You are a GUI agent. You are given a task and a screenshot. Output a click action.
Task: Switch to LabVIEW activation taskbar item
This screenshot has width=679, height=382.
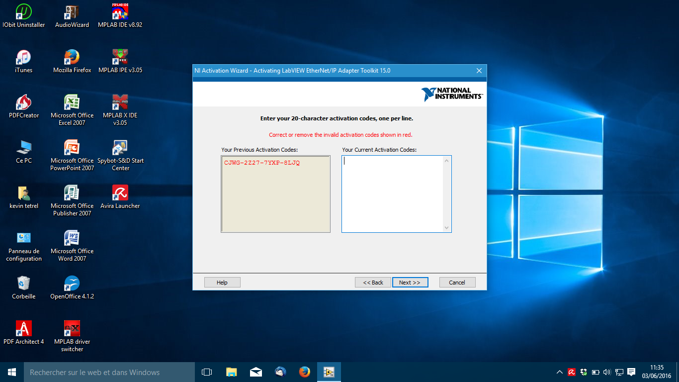point(329,372)
